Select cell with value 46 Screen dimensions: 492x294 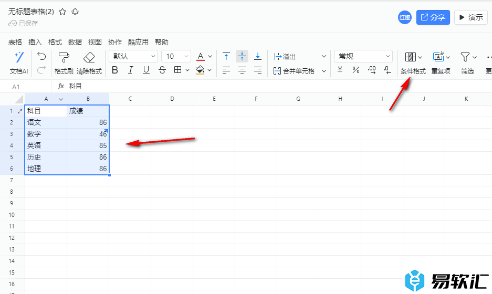coord(88,134)
